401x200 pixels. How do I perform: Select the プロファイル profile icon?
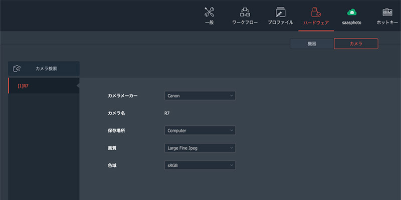coord(280,11)
